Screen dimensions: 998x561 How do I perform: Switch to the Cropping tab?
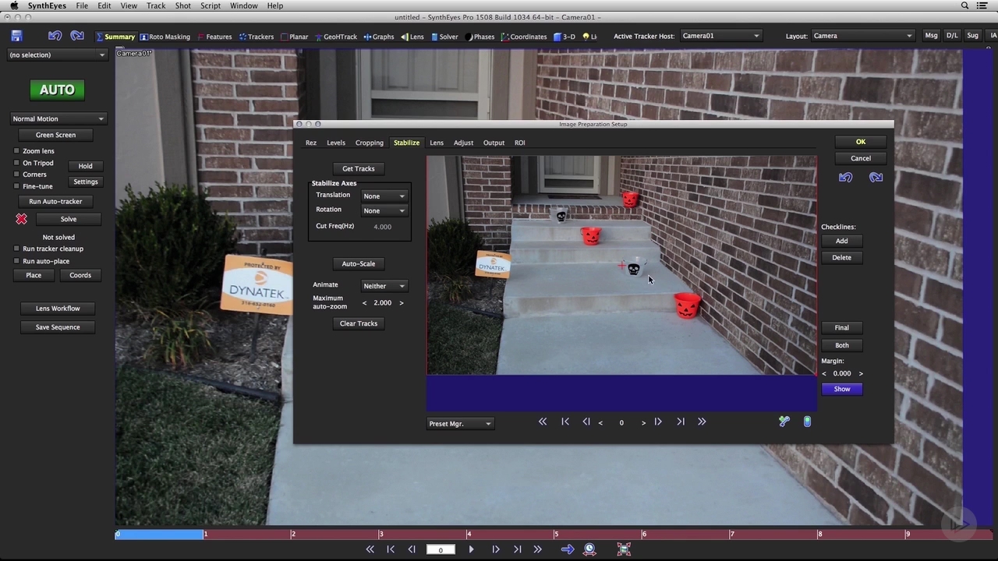(370, 143)
